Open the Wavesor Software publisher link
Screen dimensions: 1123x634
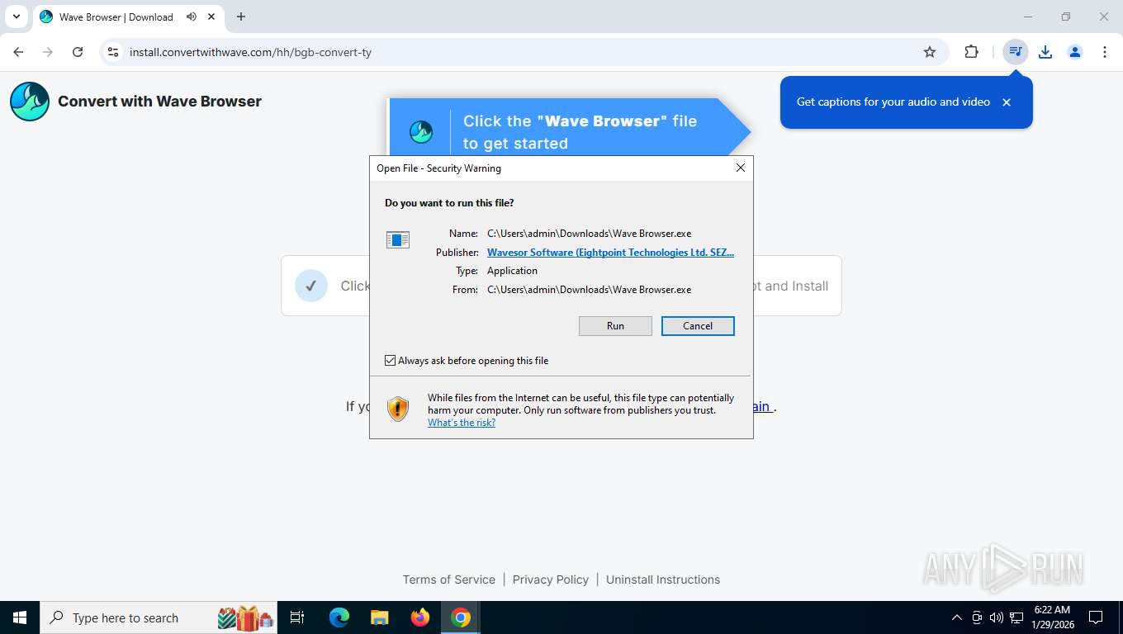pos(610,253)
